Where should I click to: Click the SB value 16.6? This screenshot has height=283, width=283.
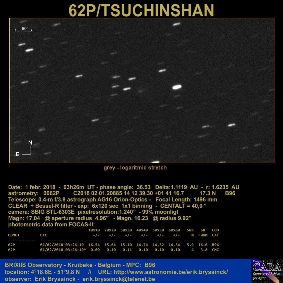tap(203, 245)
